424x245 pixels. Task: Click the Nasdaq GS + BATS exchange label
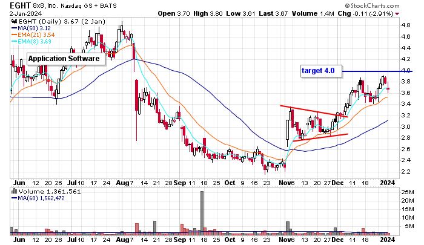[88, 5]
